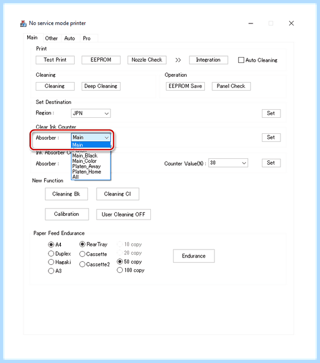Click the Test Print button
The image size is (320, 363).
coord(55,60)
